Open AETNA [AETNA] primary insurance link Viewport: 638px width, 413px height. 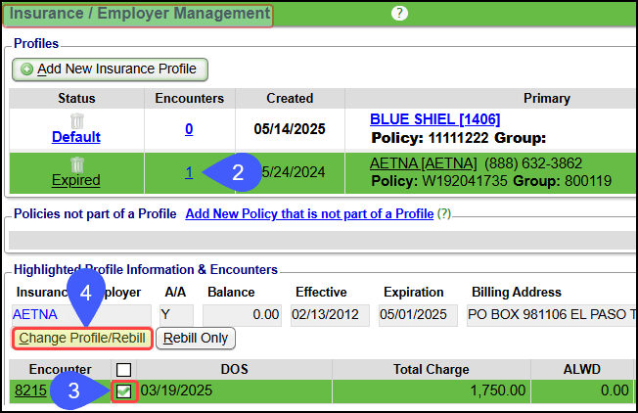point(423,162)
